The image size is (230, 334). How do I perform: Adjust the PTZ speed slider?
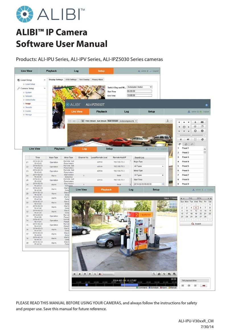click(x=191, y=135)
